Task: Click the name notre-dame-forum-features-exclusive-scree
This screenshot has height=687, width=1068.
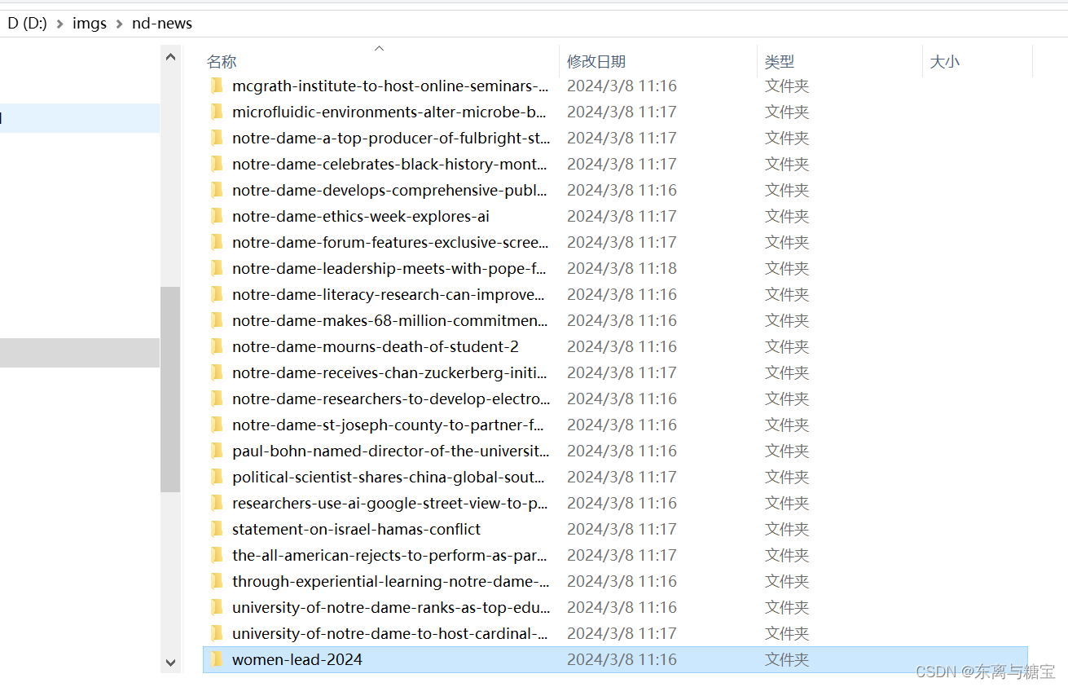Action: click(390, 242)
